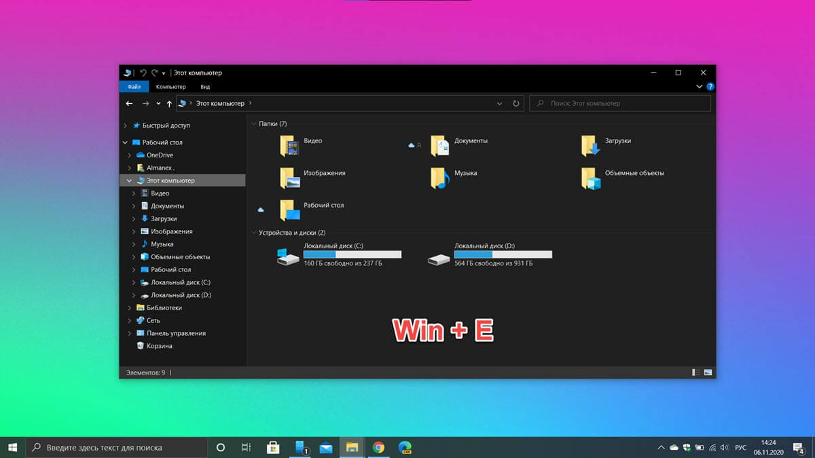This screenshot has height=458, width=815.
Task: Open the help question mark icon
Action: click(710, 87)
